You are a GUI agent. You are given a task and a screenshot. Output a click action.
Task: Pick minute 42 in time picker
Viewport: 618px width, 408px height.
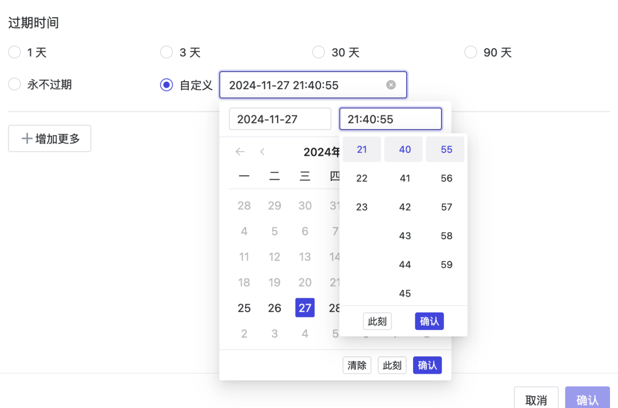(x=405, y=207)
